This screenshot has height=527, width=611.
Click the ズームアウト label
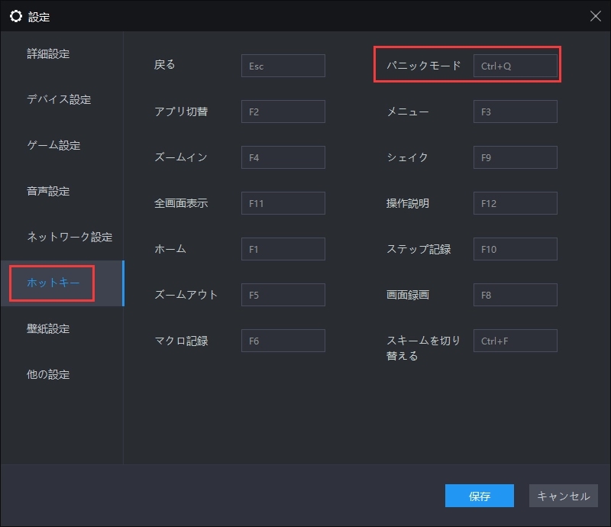point(186,295)
